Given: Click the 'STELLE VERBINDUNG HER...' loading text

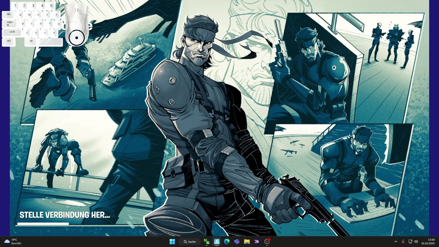Looking at the screenshot, I should pos(65,215).
